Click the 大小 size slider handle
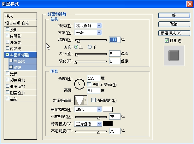The width and height of the screenshot is (194, 144). pyautogui.click(x=77, y=55)
